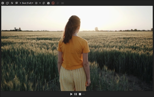Open Project Video Properties gear icon

pos(3,3)
